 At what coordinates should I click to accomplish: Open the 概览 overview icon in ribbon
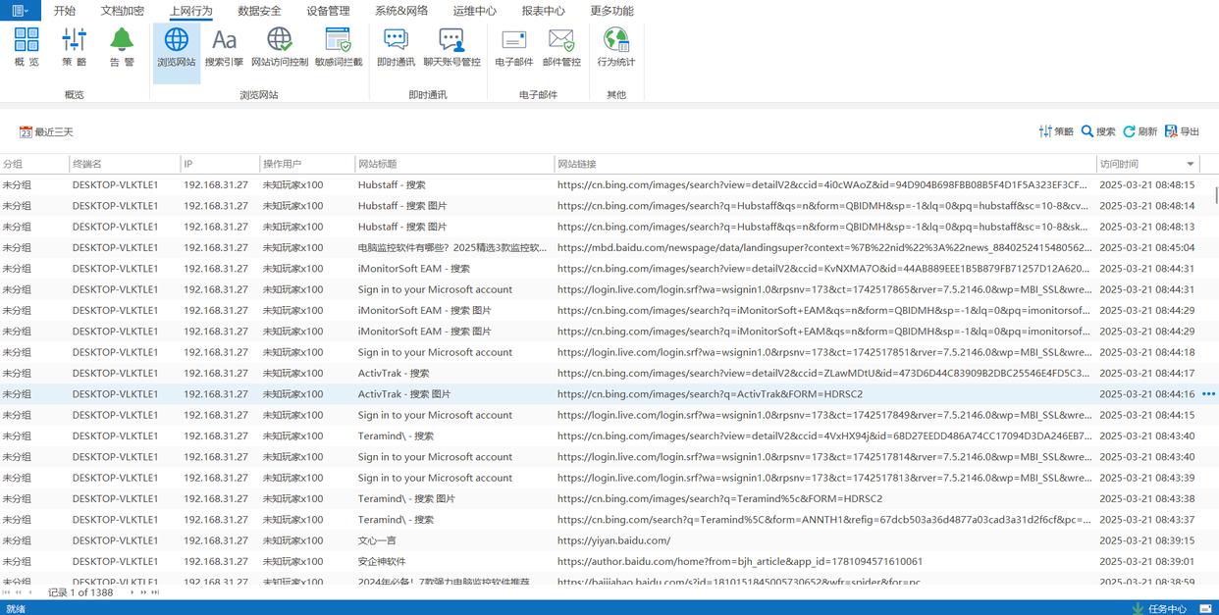tap(26, 47)
